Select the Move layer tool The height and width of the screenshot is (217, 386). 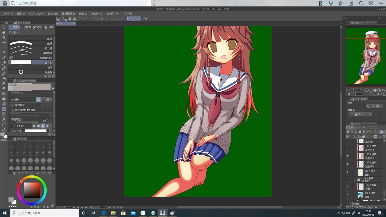(4, 42)
